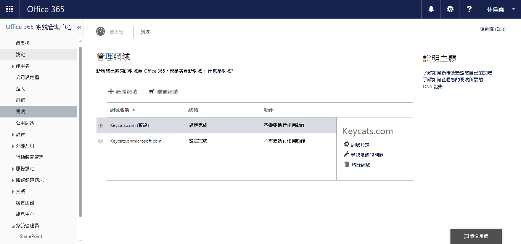Open 儀表板 in the sidebar
This screenshot has width=521, height=244.
[39, 43]
